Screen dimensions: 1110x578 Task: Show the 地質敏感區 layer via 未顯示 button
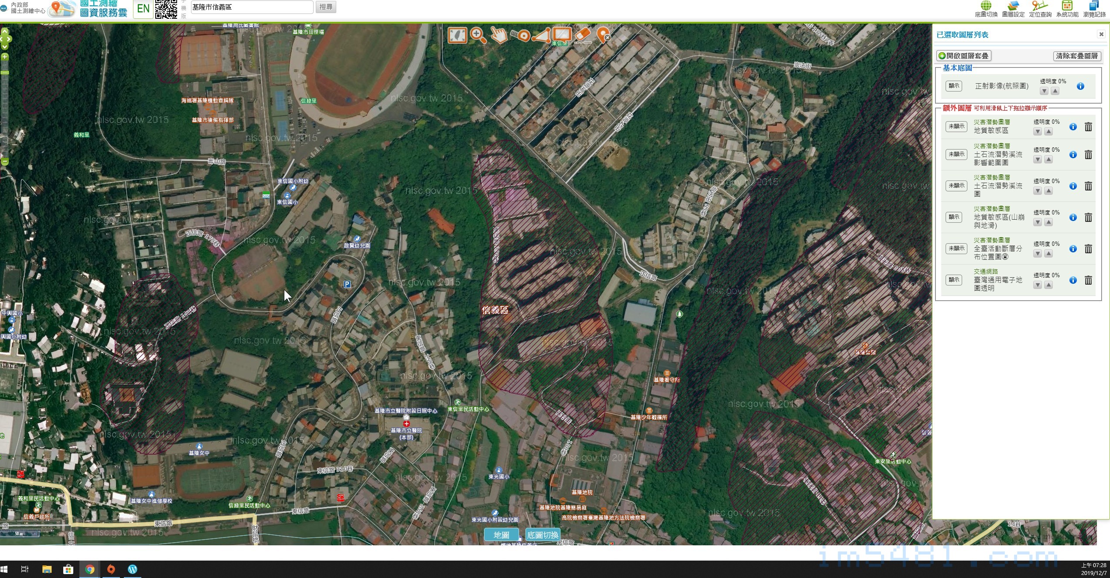956,126
